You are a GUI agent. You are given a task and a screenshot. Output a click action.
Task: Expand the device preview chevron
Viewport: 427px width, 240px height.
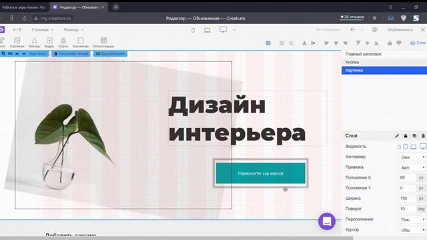pyautogui.click(x=234, y=30)
